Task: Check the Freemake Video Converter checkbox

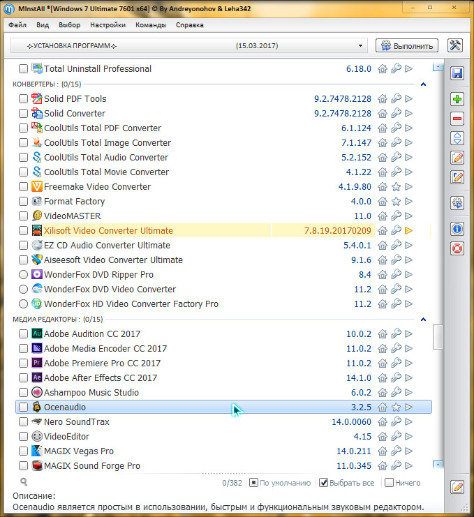Action: click(23, 186)
